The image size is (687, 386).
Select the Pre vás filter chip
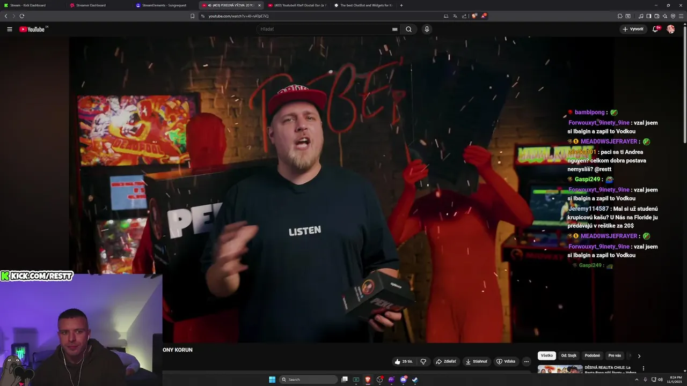click(x=615, y=355)
